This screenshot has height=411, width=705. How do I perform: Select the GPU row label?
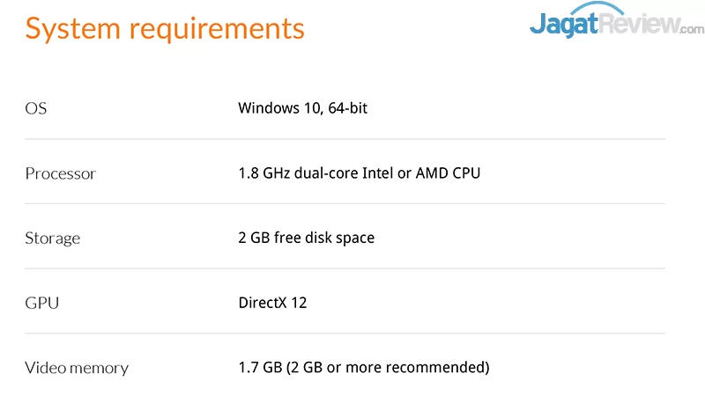point(41,304)
